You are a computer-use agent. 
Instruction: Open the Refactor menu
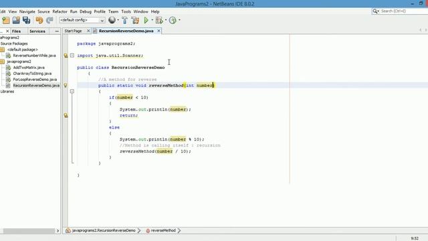[60, 11]
